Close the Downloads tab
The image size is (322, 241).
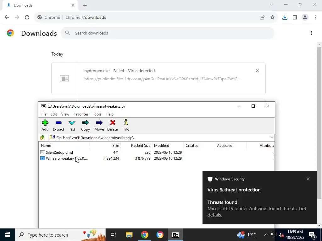pos(73,5)
